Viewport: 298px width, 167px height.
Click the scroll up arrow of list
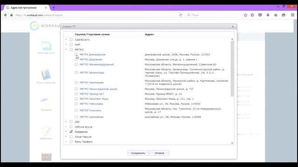click(x=232, y=39)
